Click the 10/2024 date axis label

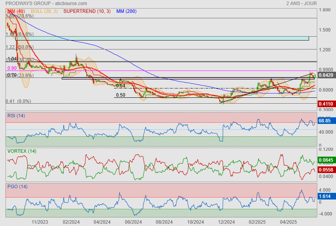click(x=195, y=222)
